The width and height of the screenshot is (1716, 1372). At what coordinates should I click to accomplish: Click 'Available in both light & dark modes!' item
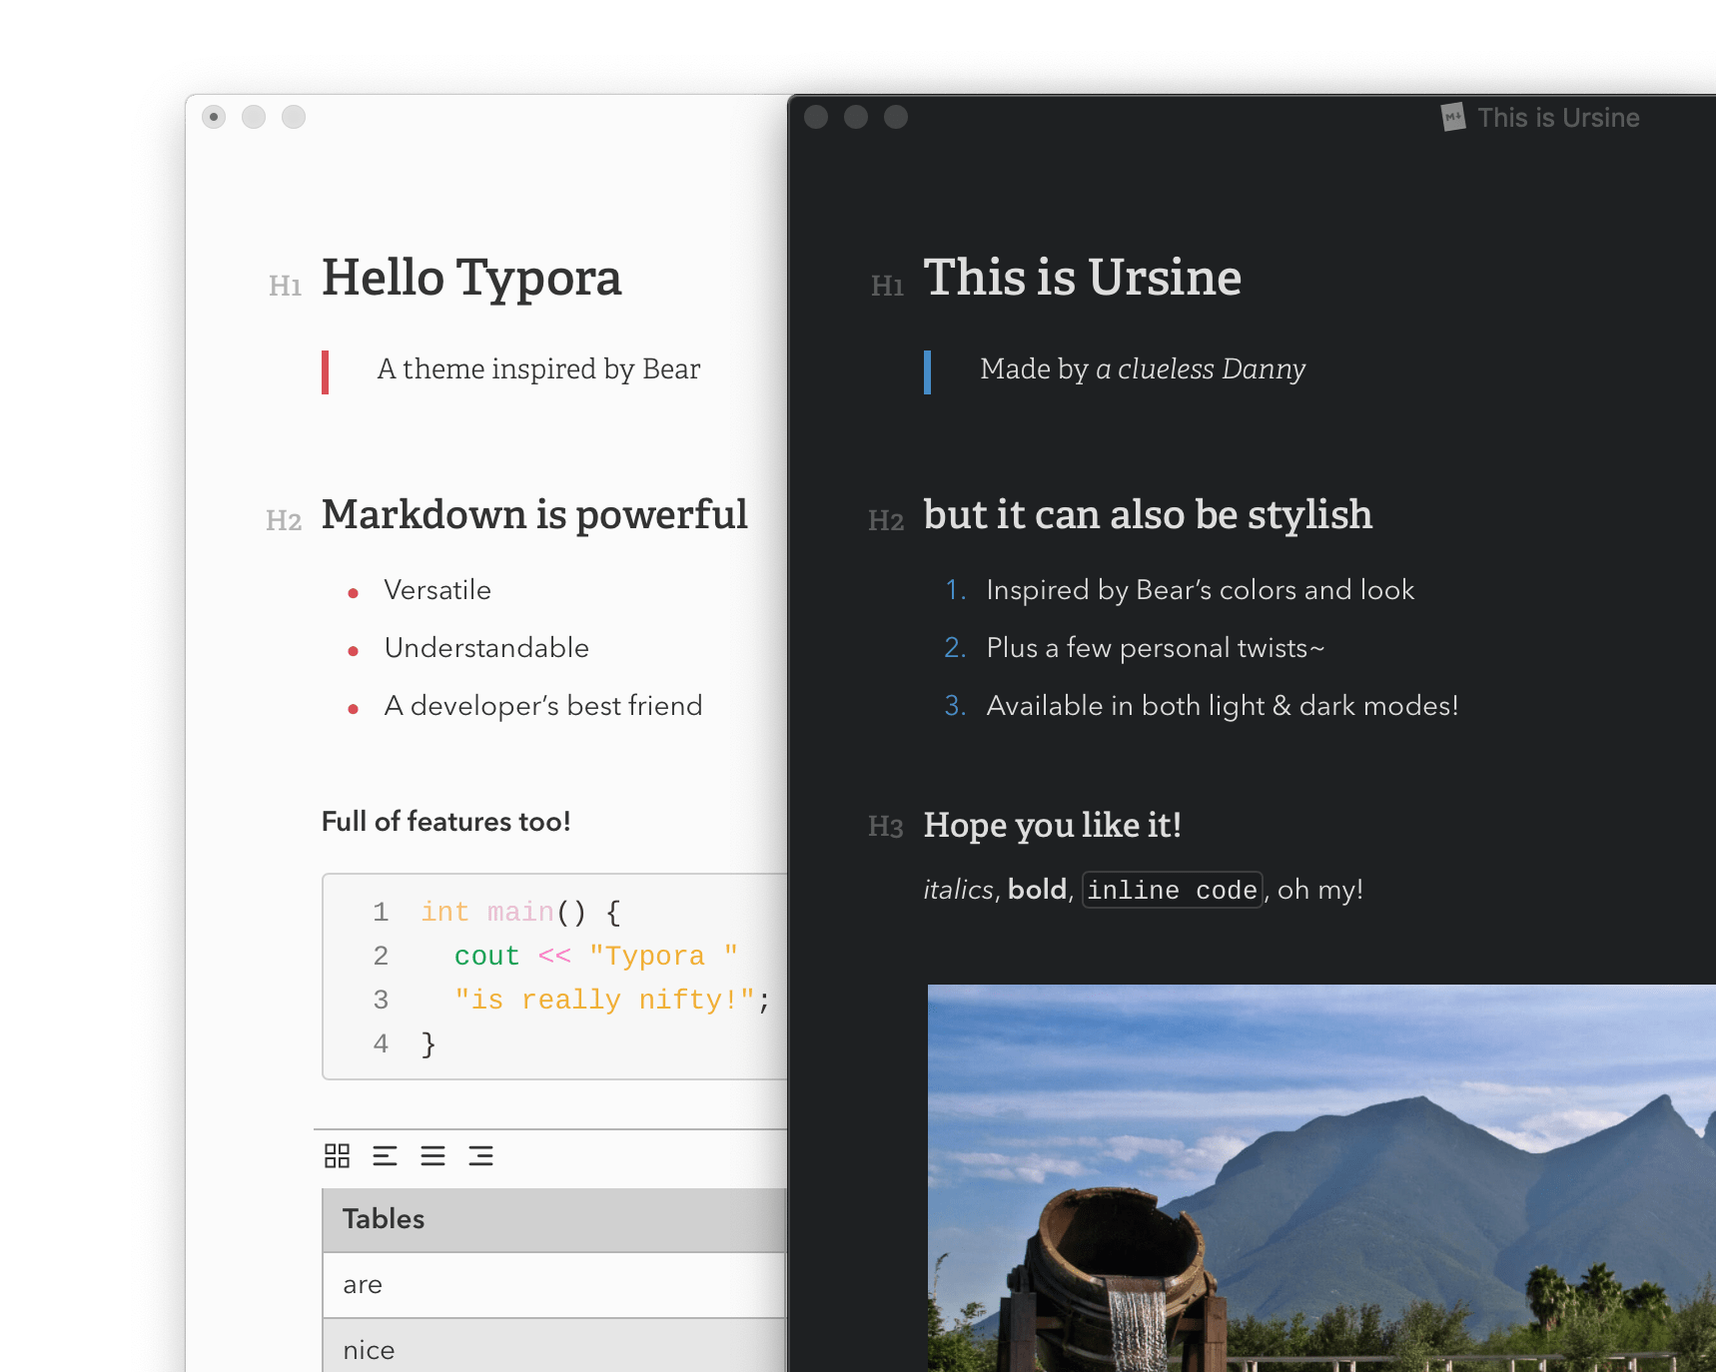click(1223, 706)
